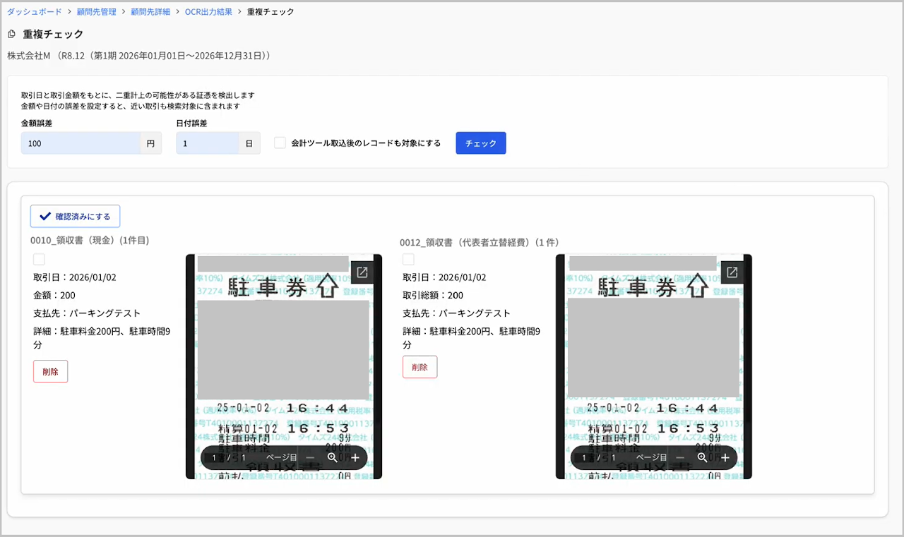
Task: Navigate to OCR出力結果 breadcrumb
Action: 208,12
